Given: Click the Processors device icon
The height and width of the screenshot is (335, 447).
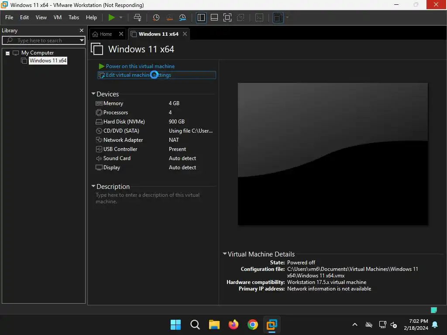Looking at the screenshot, I should (x=99, y=113).
